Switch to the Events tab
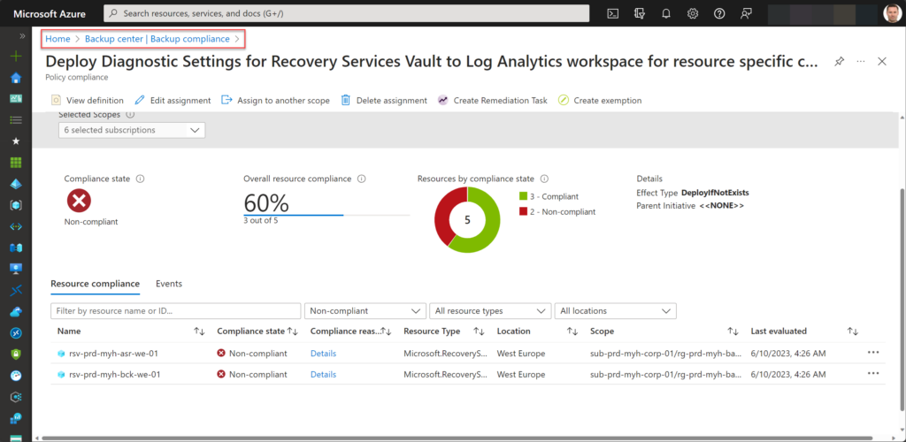Viewport: 906px width, 442px height. 169,283
